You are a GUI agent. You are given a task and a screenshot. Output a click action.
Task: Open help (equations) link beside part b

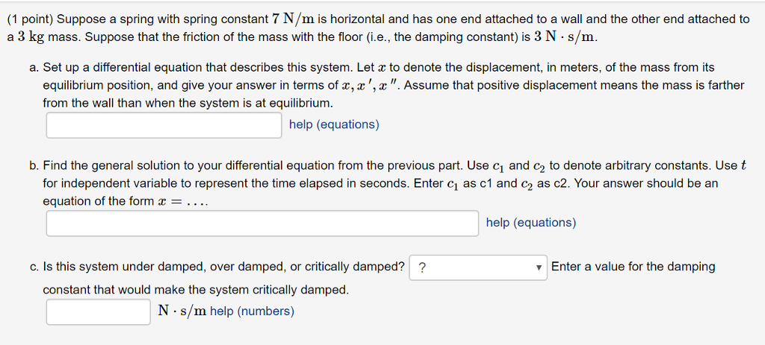(530, 223)
